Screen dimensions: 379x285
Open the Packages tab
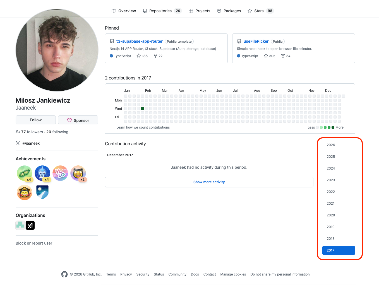click(x=229, y=11)
